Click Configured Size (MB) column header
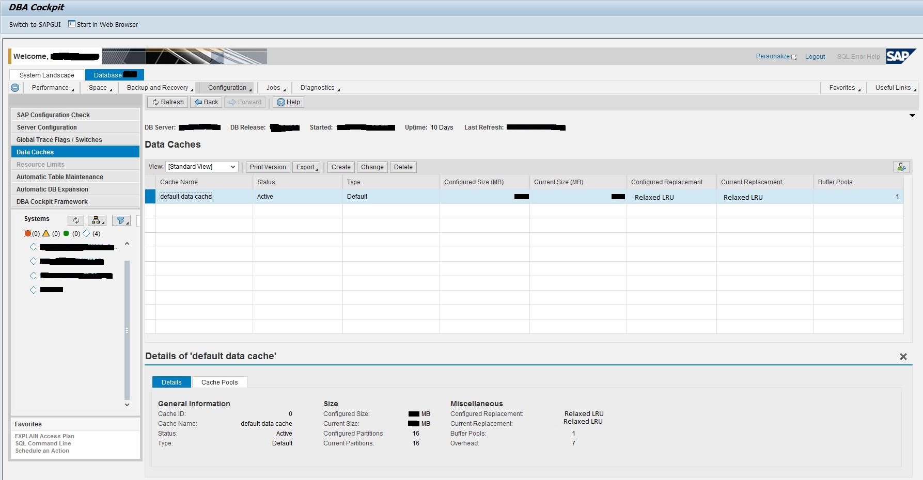 [x=484, y=182]
